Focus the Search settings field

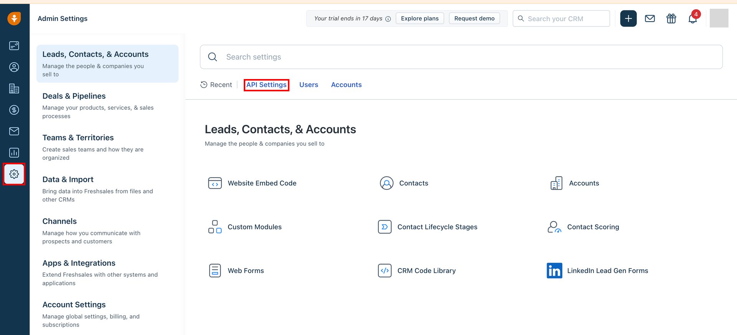click(461, 57)
